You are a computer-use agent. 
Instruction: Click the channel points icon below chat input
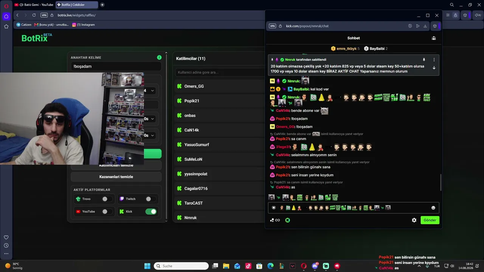tap(275, 220)
